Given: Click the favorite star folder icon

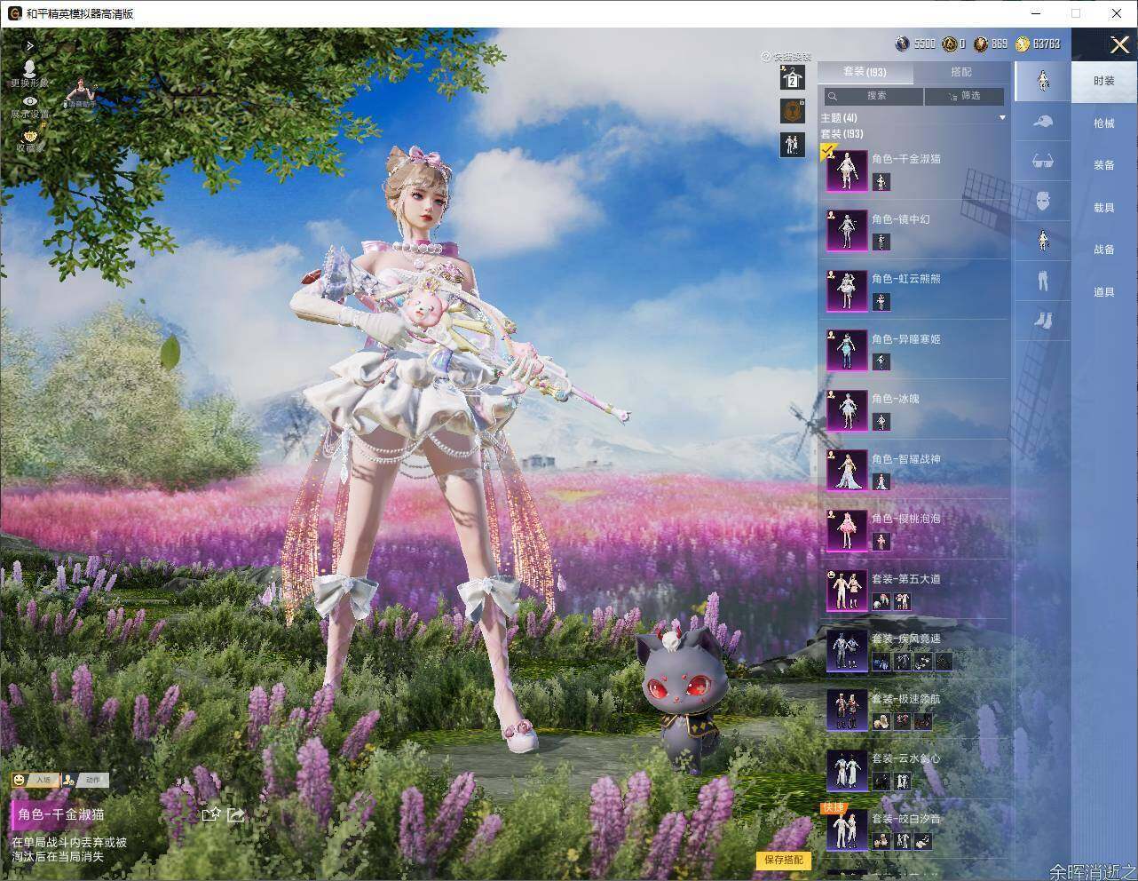Looking at the screenshot, I should 210,814.
